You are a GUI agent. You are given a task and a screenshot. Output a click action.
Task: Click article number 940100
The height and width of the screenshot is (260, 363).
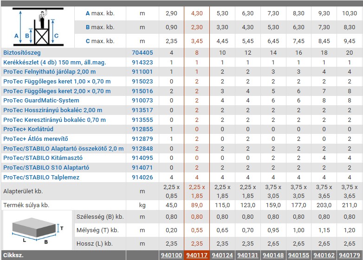[171, 255]
